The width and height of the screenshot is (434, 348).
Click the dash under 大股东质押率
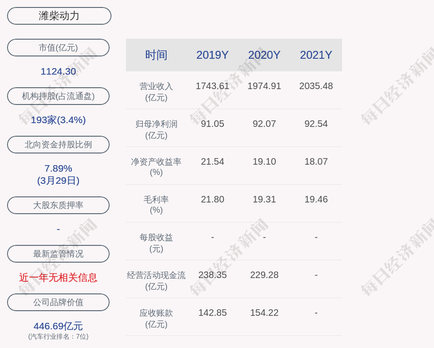(58, 229)
